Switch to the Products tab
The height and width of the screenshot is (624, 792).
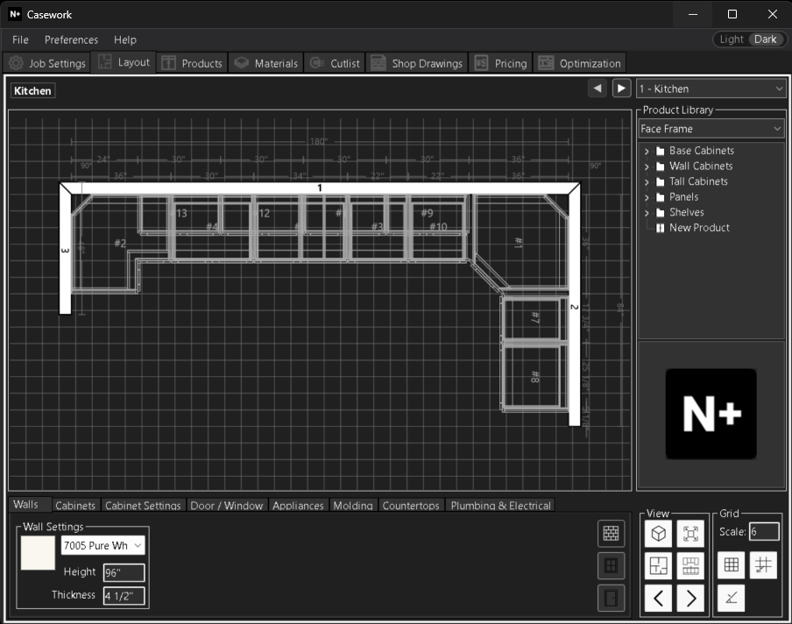(x=192, y=63)
